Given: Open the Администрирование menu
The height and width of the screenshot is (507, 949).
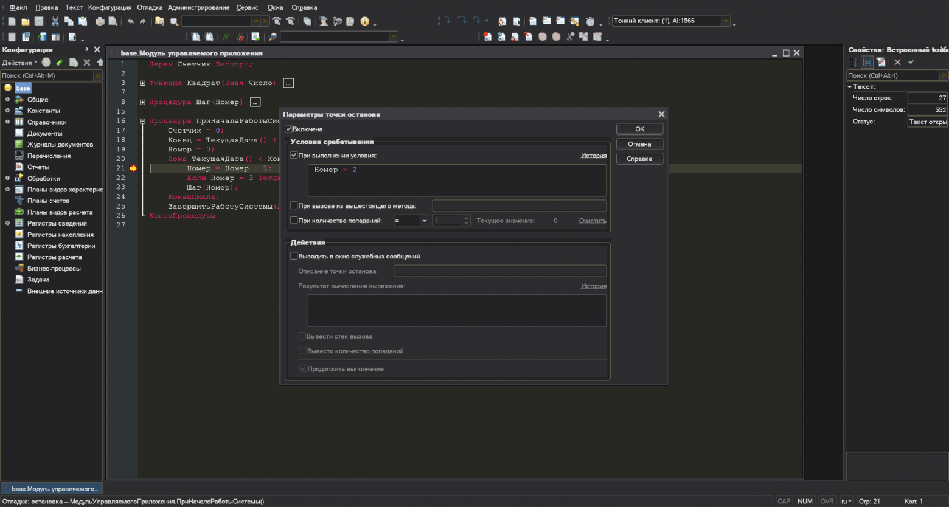Looking at the screenshot, I should pos(199,7).
